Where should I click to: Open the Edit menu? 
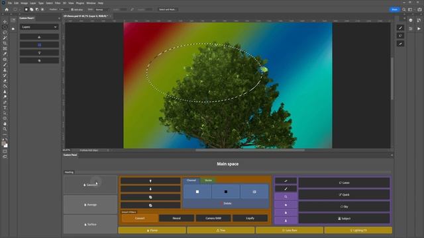[16, 3]
